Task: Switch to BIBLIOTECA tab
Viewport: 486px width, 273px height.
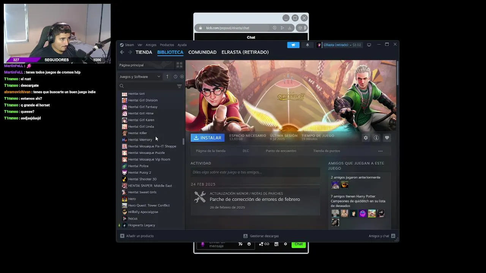Action: tap(170, 52)
